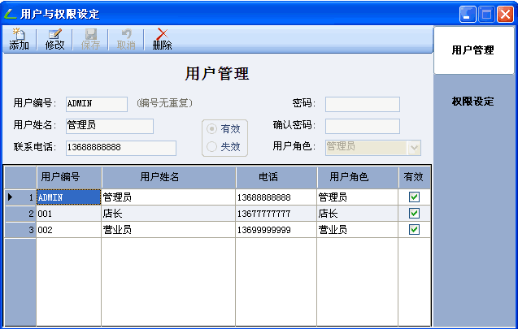Click the 修改 (Modify) toolbar icon

[54, 39]
